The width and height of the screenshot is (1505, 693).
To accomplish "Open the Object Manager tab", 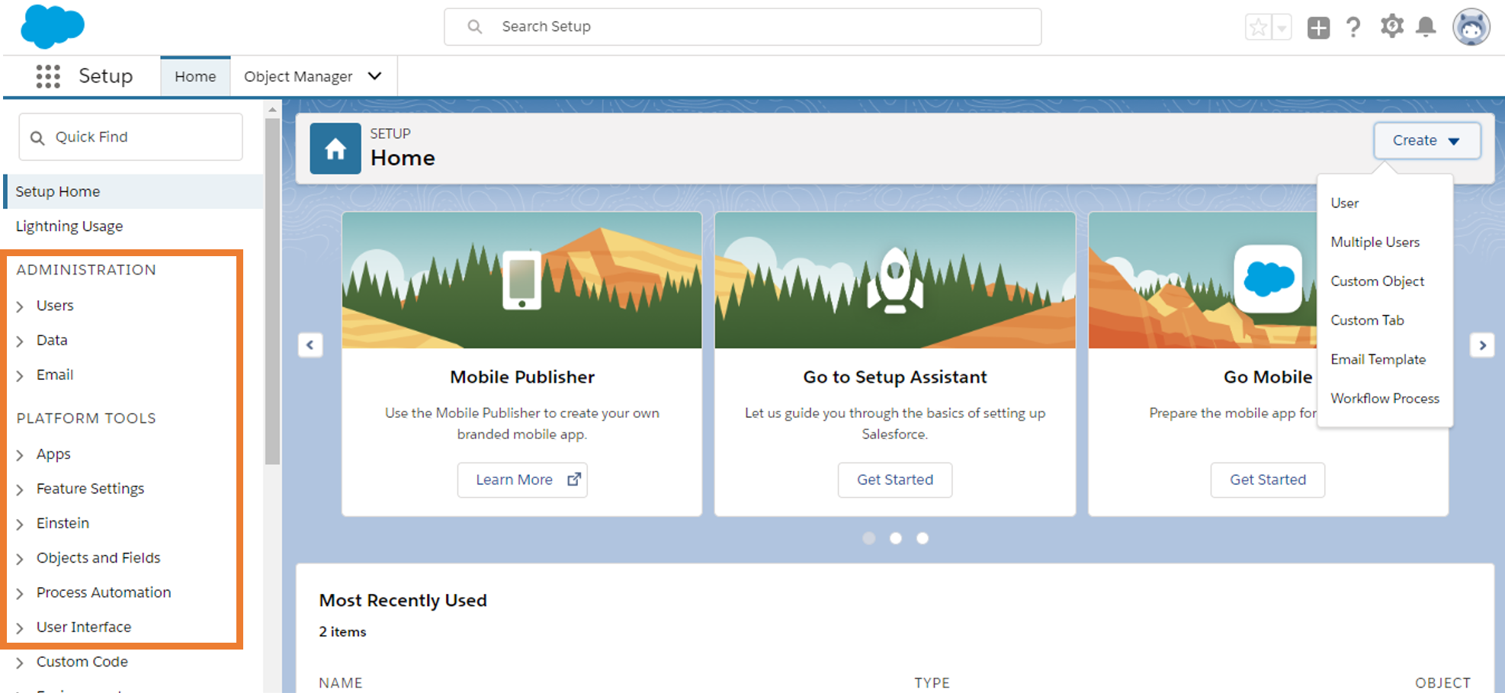I will pyautogui.click(x=298, y=76).
